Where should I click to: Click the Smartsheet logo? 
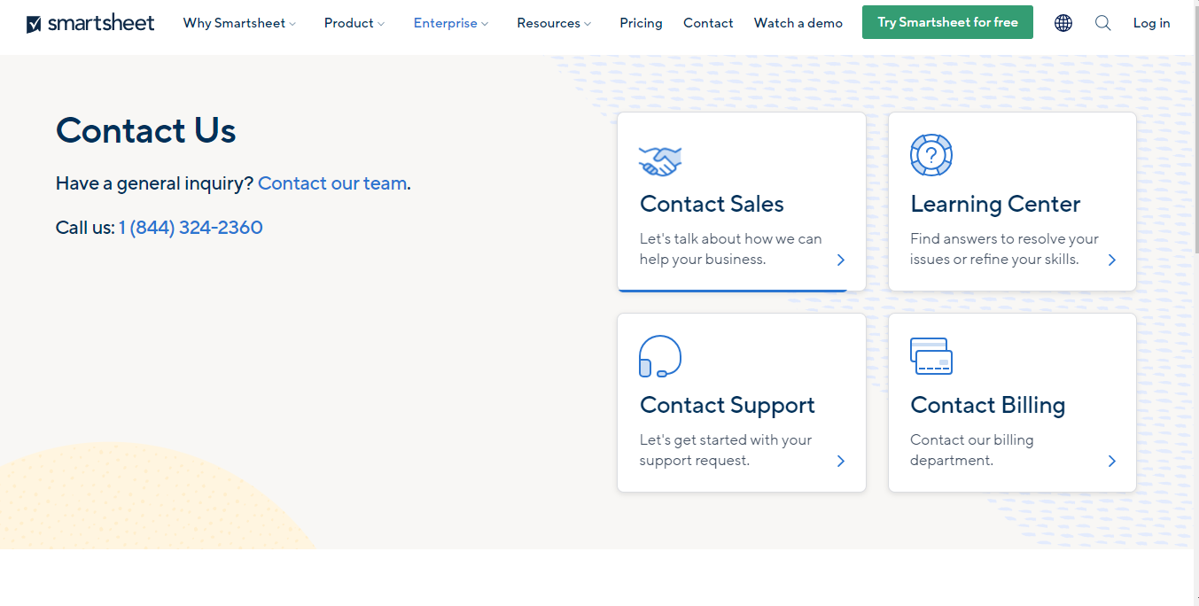[90, 23]
